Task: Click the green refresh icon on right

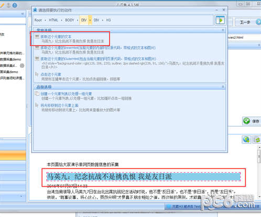Action: [x=257, y=140]
